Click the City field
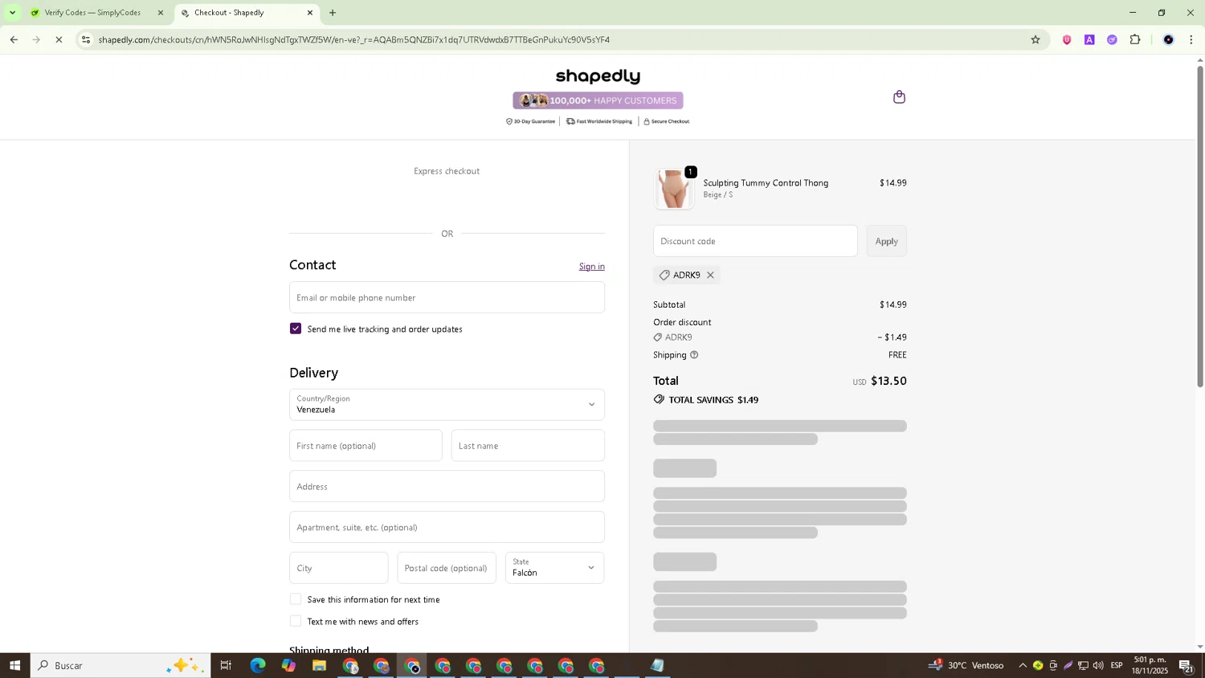Image resolution: width=1205 pixels, height=678 pixels. coord(338,568)
